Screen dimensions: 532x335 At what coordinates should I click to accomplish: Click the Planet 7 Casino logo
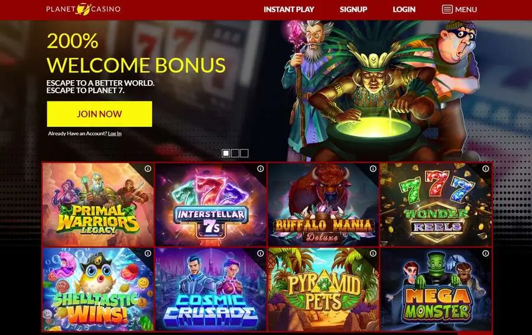(x=83, y=9)
